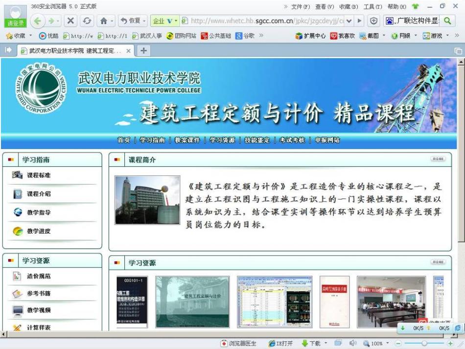Open the 查看 menu

point(325,6)
